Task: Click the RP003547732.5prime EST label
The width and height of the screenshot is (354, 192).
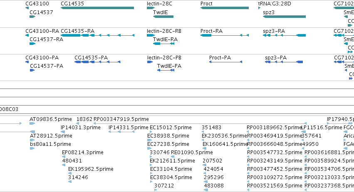Action: [275, 152]
